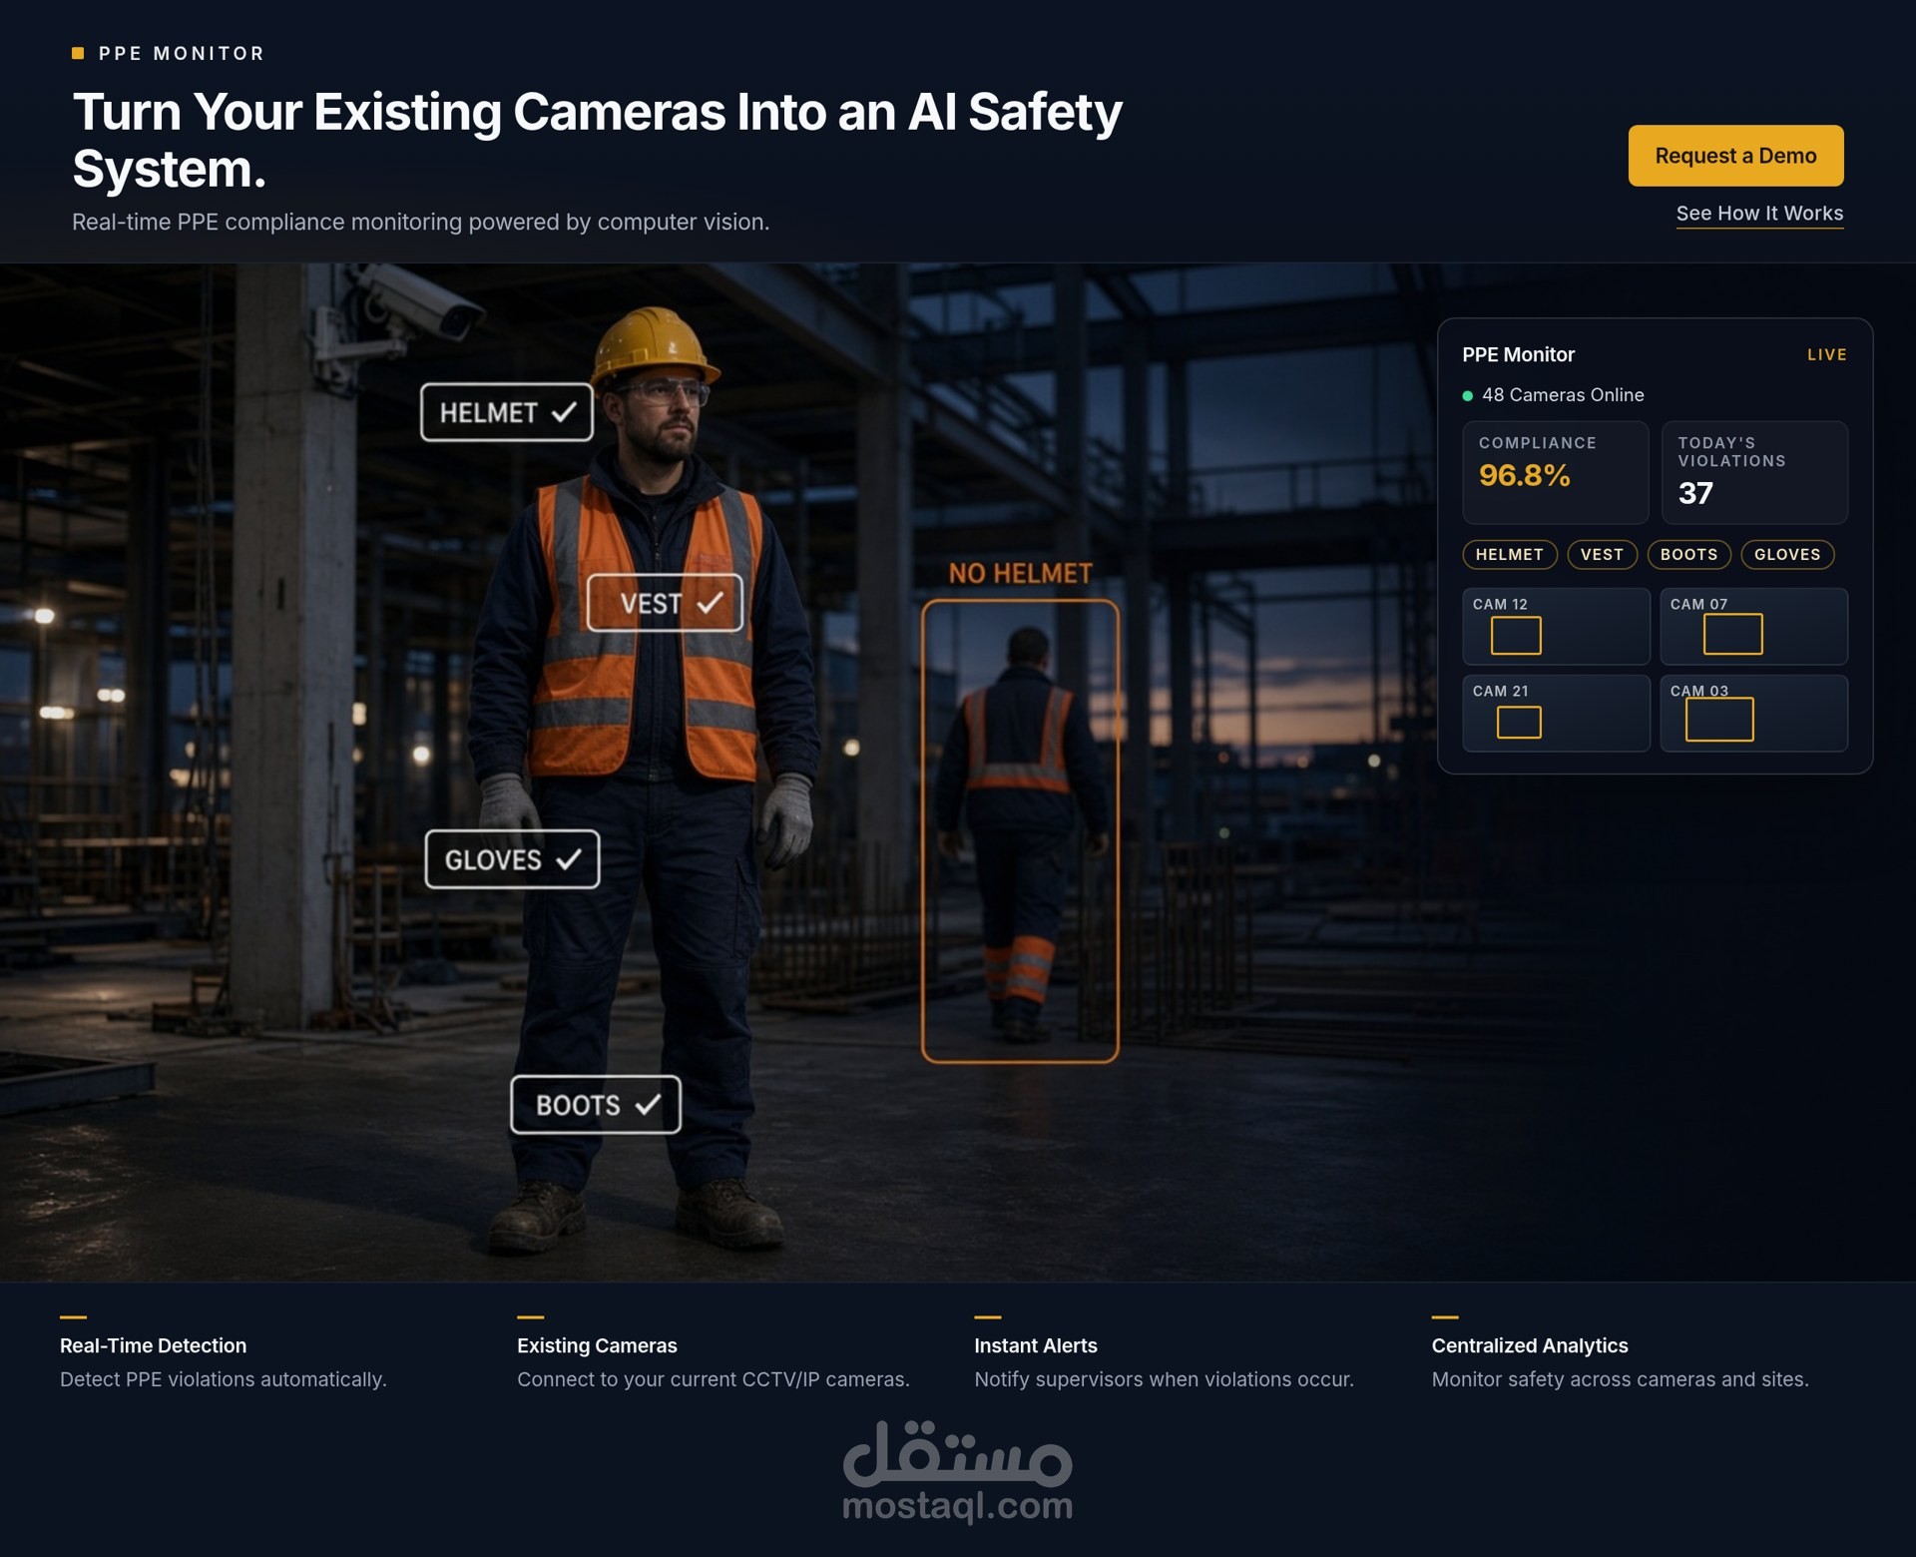Screen dimensions: 1916x1557
Task: Click the Request a Demo button
Action: (x=1735, y=156)
